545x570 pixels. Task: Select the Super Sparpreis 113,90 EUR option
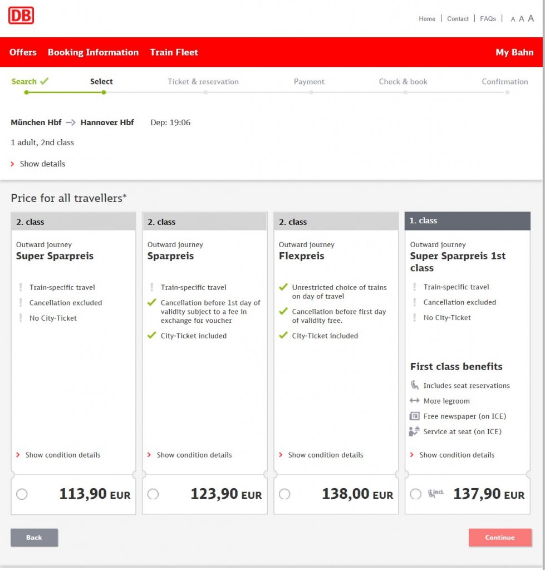pyautogui.click(x=22, y=494)
